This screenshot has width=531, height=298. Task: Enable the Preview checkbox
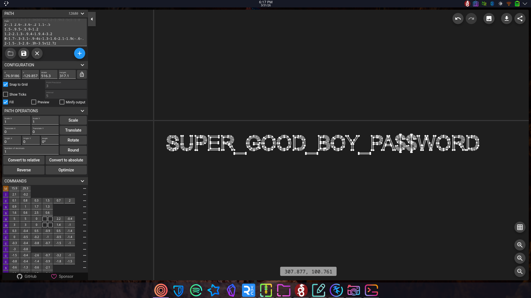click(34, 102)
